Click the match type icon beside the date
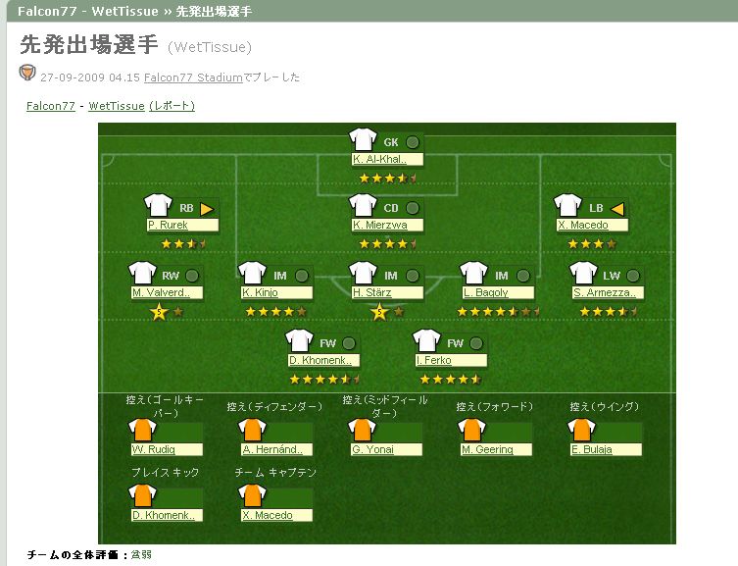 26,75
